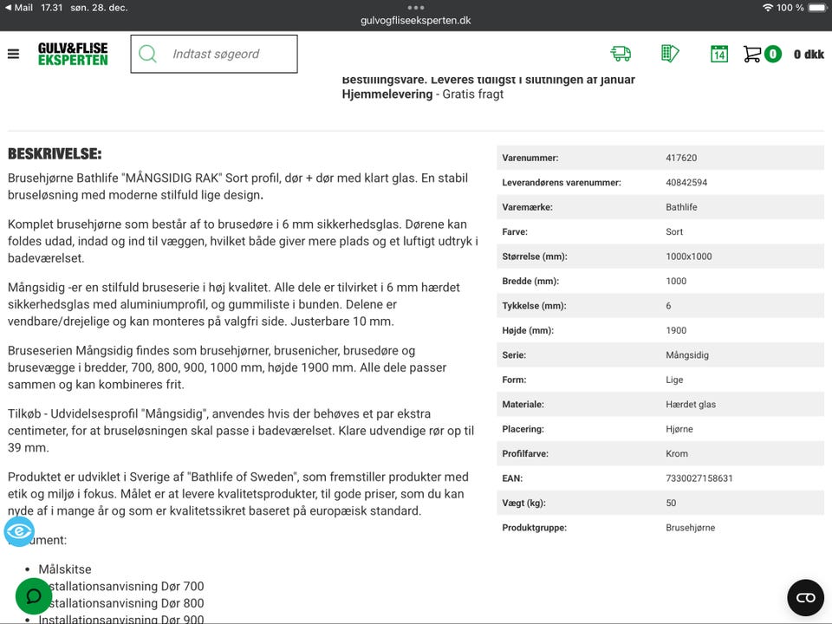Click the 'Produktgruppe:' label

pyautogui.click(x=535, y=528)
